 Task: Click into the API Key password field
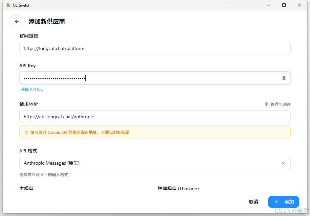pos(155,78)
